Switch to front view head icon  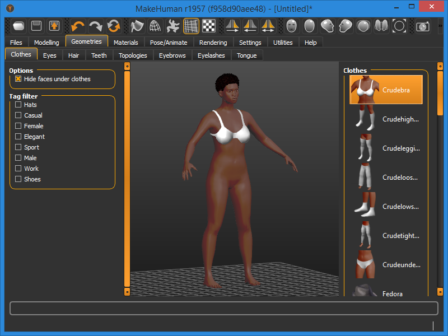[x=291, y=26]
